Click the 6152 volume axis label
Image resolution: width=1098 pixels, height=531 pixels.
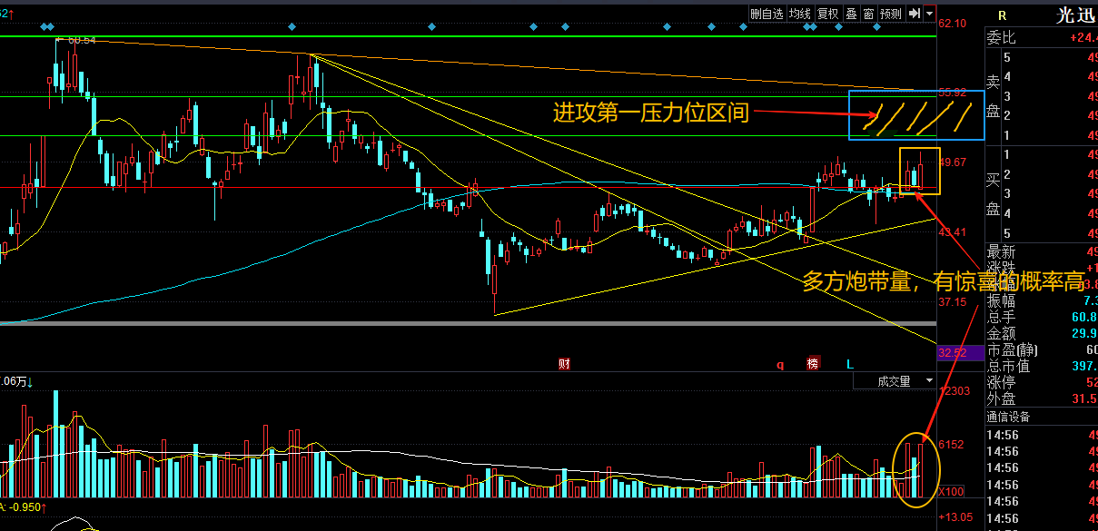tap(952, 445)
